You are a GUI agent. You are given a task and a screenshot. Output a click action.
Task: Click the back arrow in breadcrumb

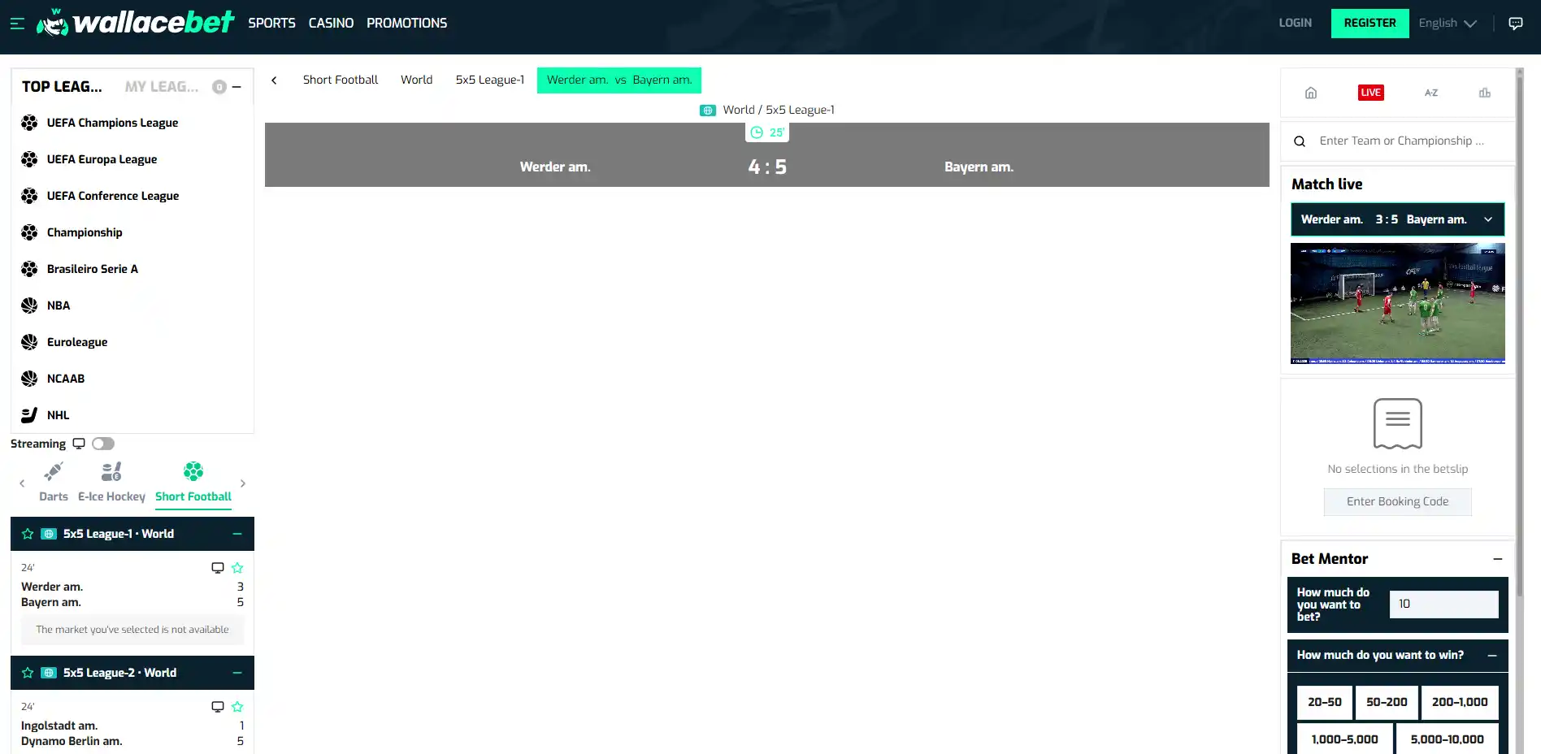(x=274, y=80)
